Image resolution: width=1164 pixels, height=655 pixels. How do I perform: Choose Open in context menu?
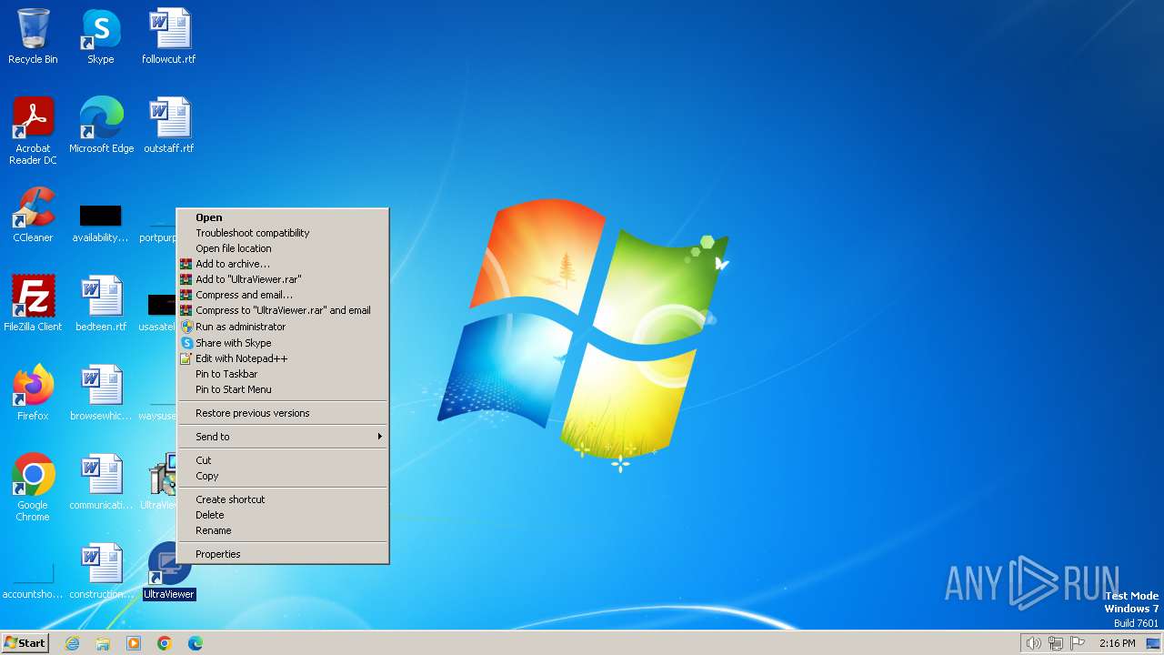[x=283, y=217]
